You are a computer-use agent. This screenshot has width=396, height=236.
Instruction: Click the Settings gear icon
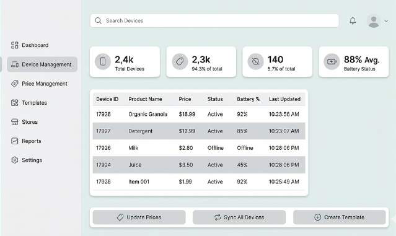pos(15,160)
